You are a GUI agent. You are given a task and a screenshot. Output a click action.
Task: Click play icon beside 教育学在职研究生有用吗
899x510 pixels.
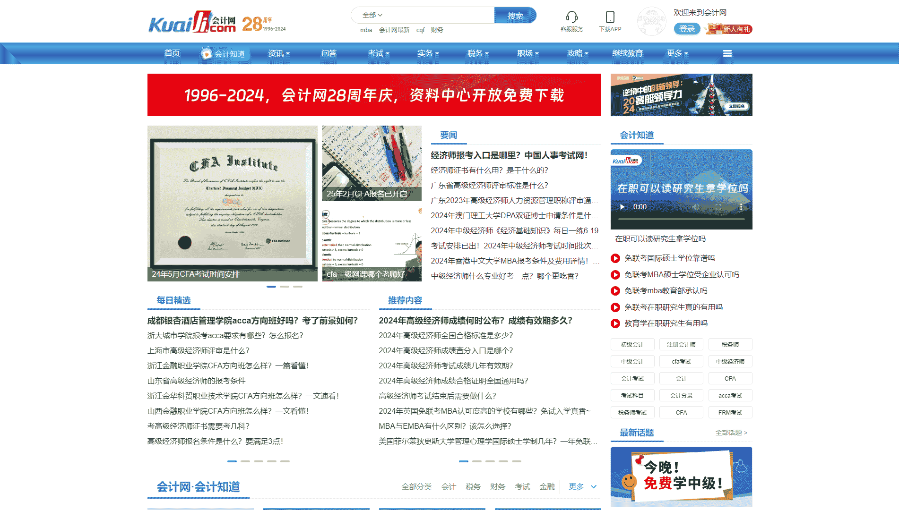(615, 323)
